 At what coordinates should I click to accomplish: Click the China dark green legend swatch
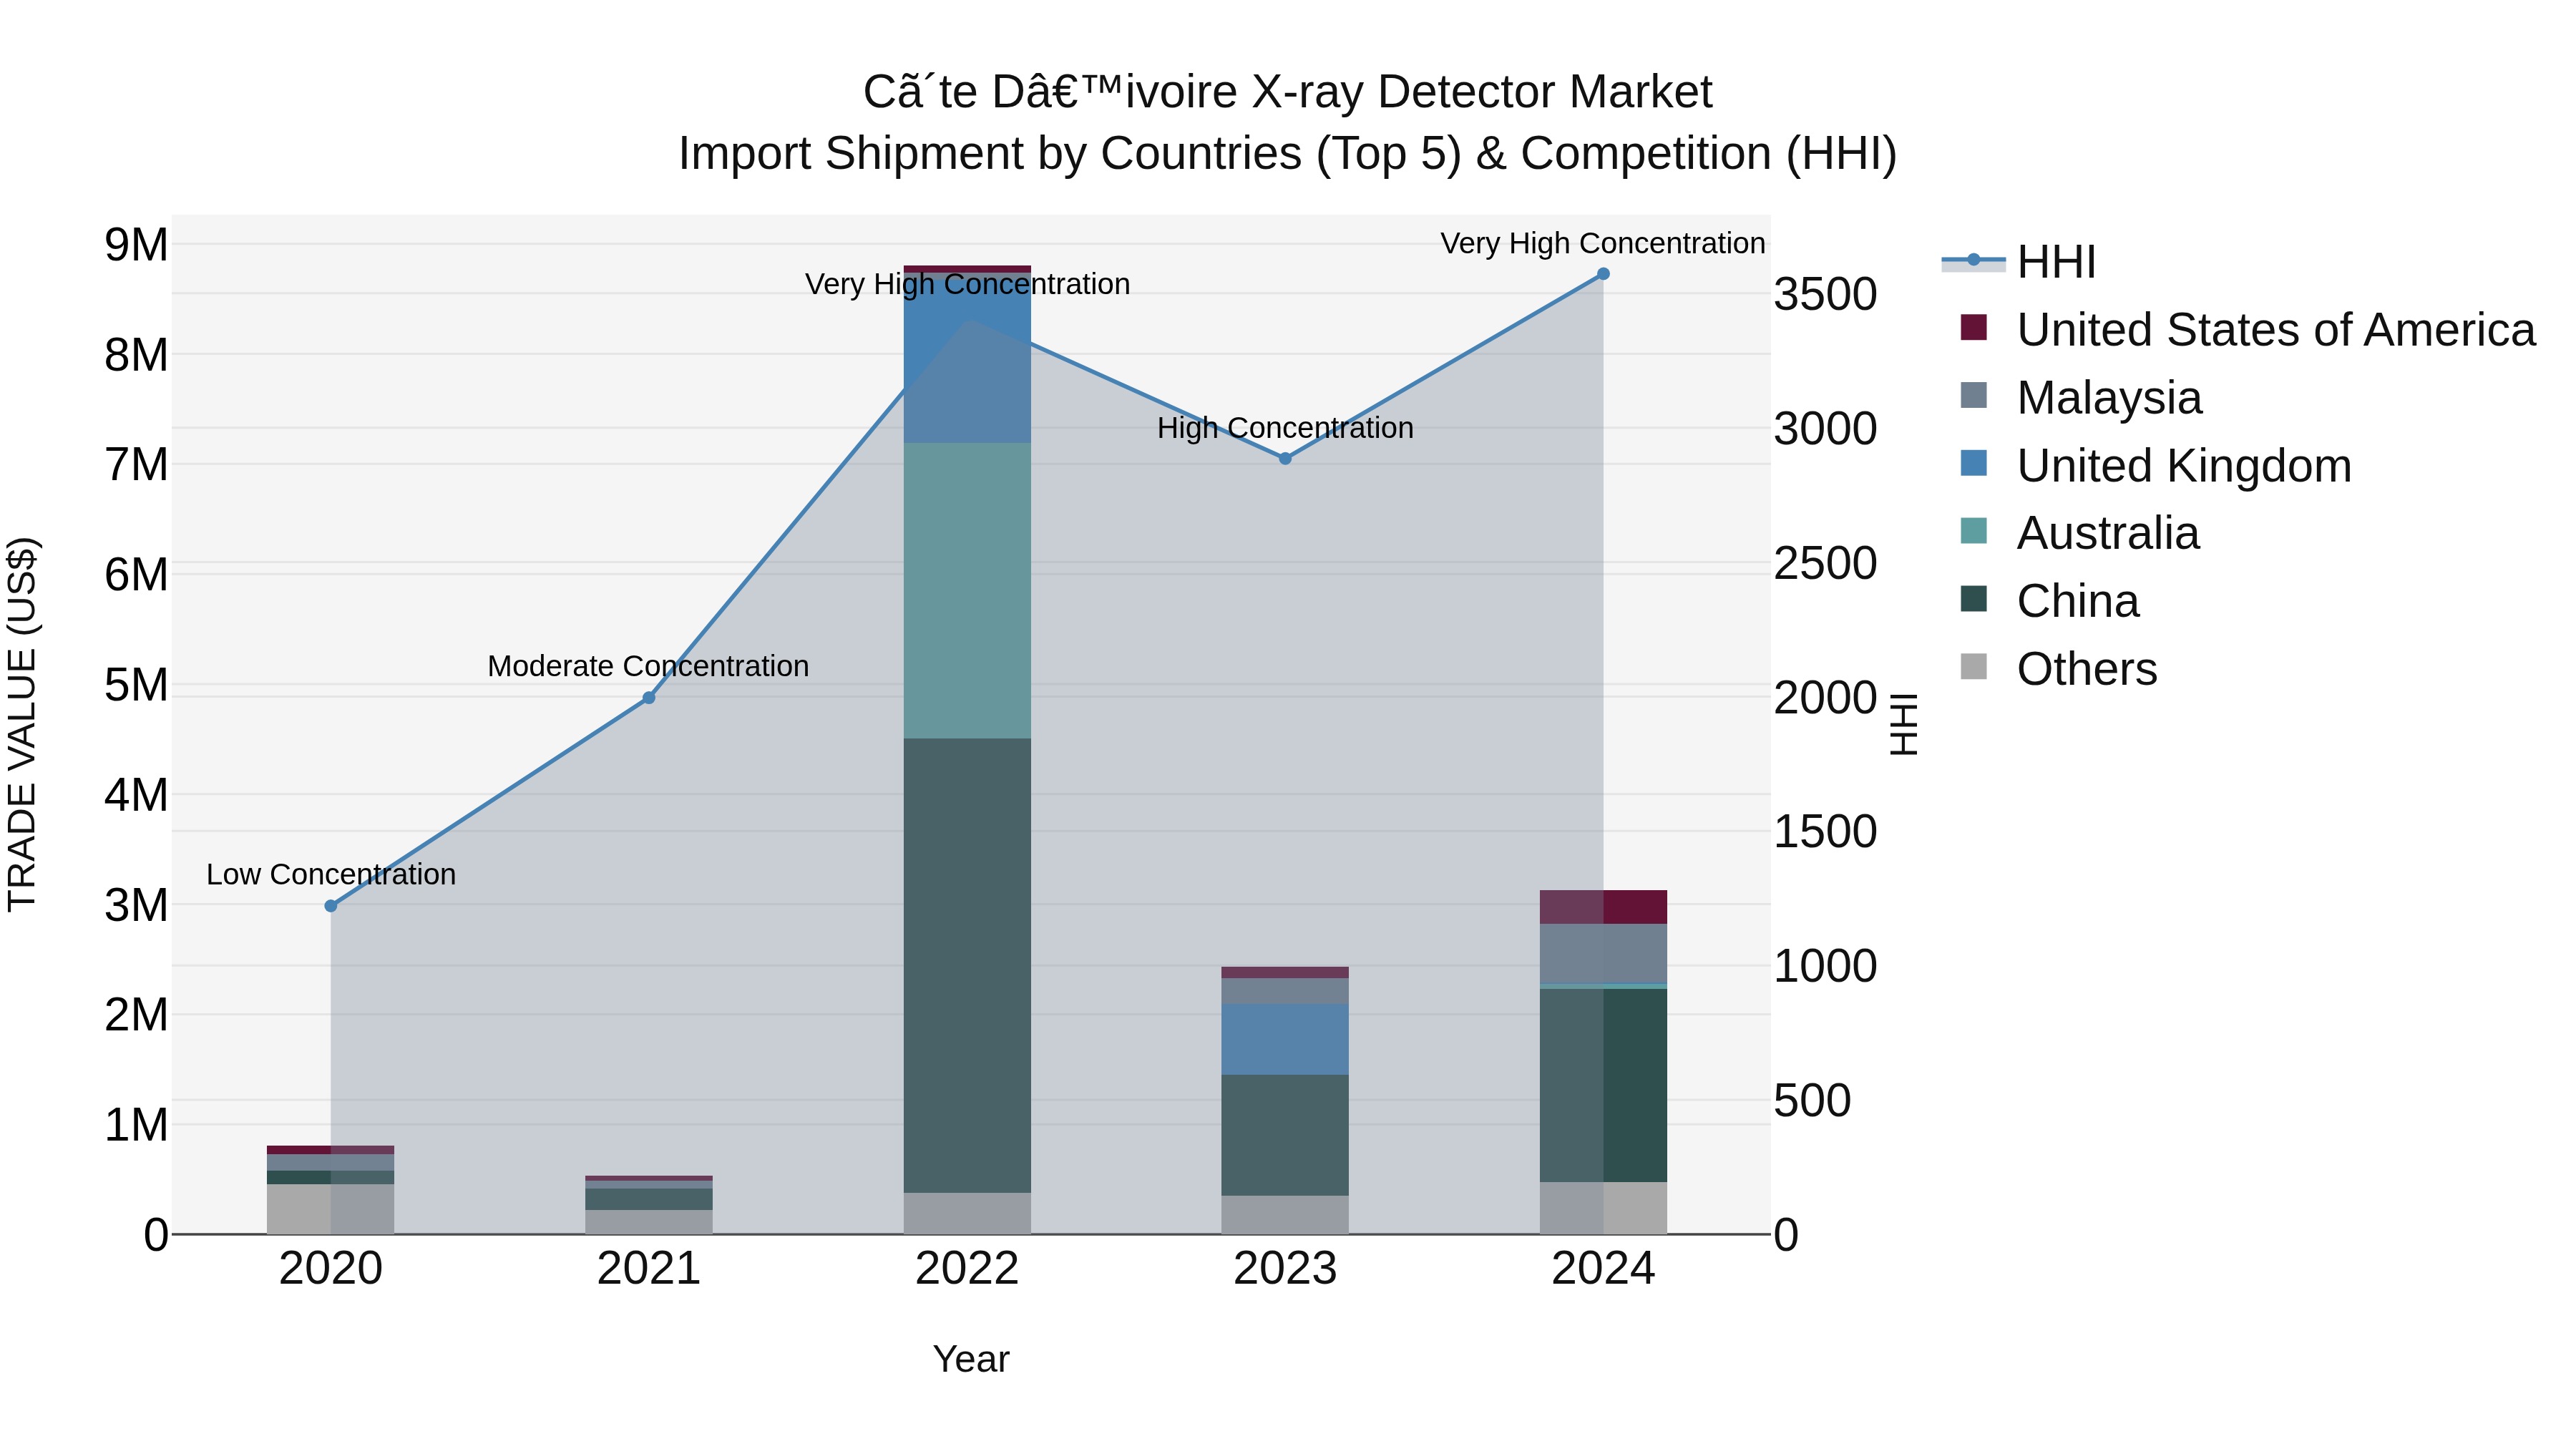click(1974, 599)
